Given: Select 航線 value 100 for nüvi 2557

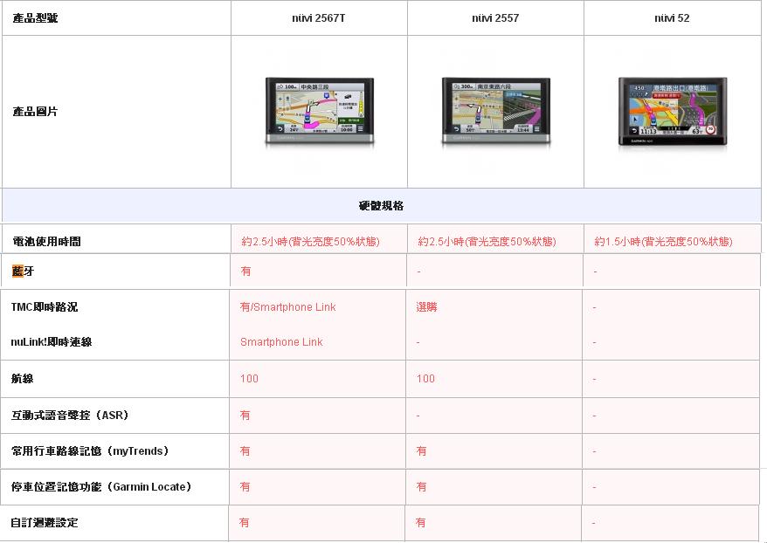Looking at the screenshot, I should click(x=425, y=378).
